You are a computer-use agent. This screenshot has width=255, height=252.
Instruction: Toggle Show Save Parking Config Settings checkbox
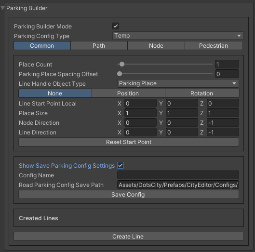121,165
